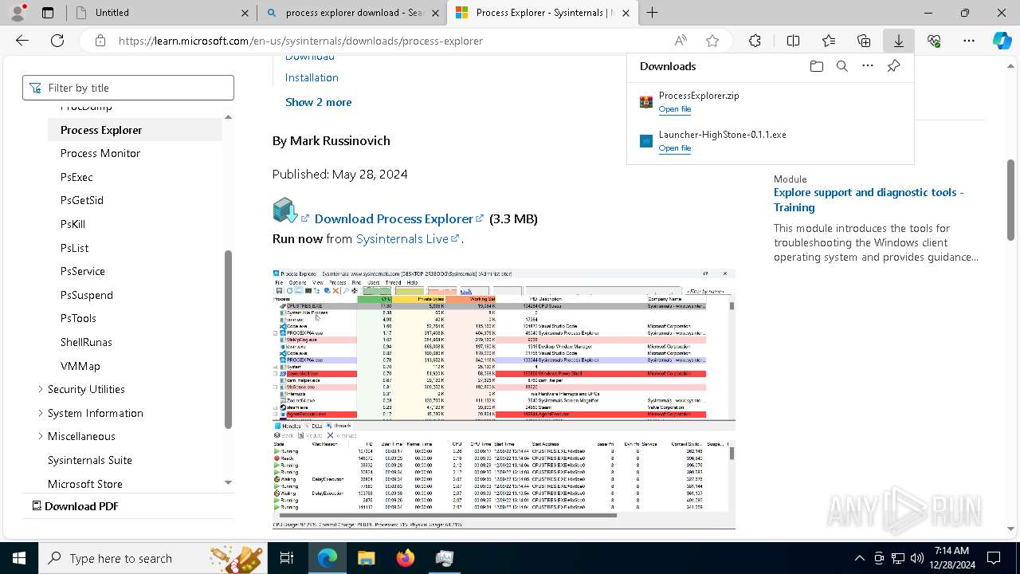This screenshot has width=1020, height=574.
Task: Select ShellRunas in the sidebar
Action: click(86, 342)
